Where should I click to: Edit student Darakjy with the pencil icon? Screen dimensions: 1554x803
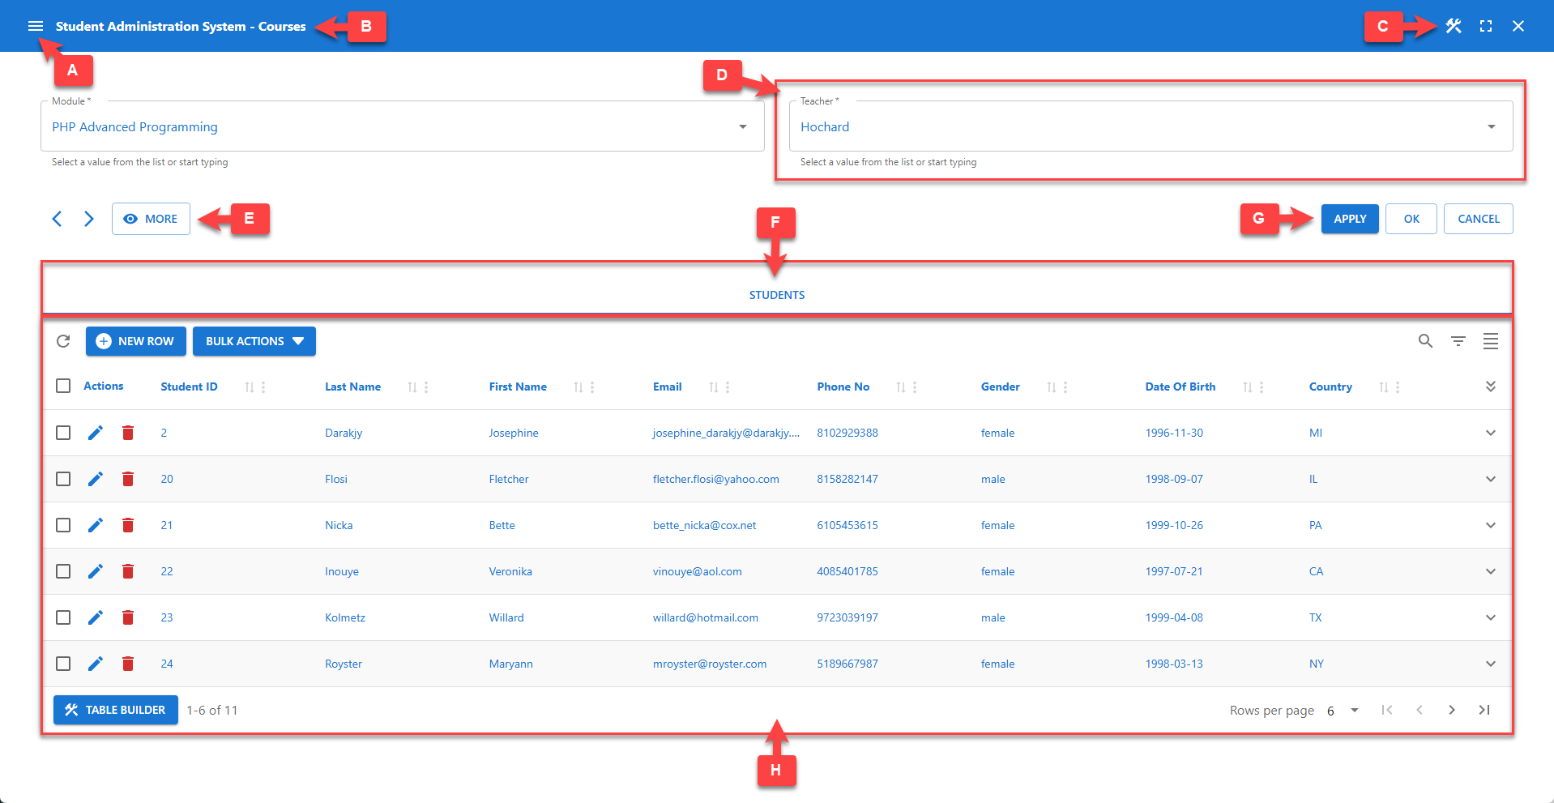[x=96, y=433]
